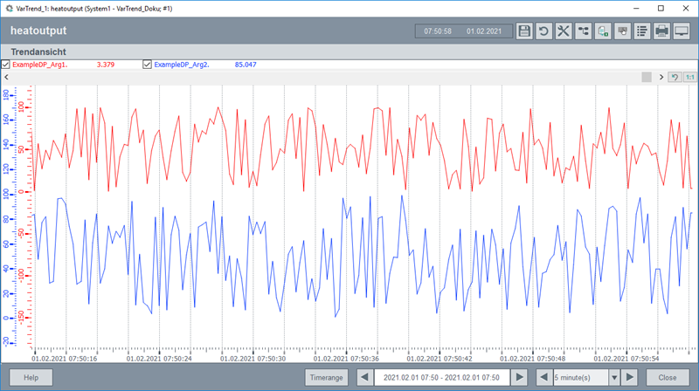Uncheck the ExampleDP_Arg1. curve checkbox
The width and height of the screenshot is (699, 391).
point(6,65)
